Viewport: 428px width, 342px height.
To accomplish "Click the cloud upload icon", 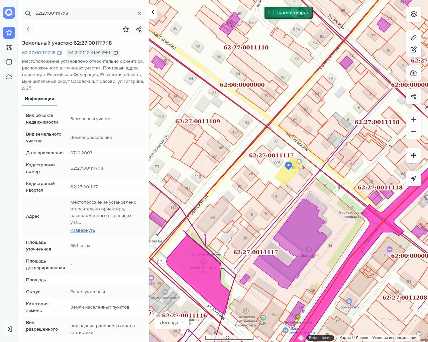I will [414, 73].
